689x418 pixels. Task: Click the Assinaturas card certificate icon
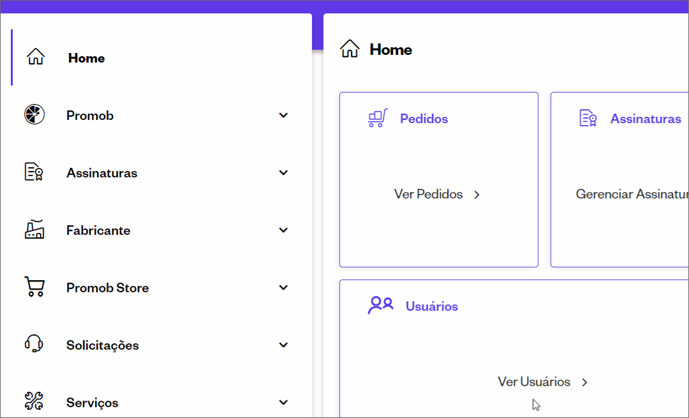point(588,118)
